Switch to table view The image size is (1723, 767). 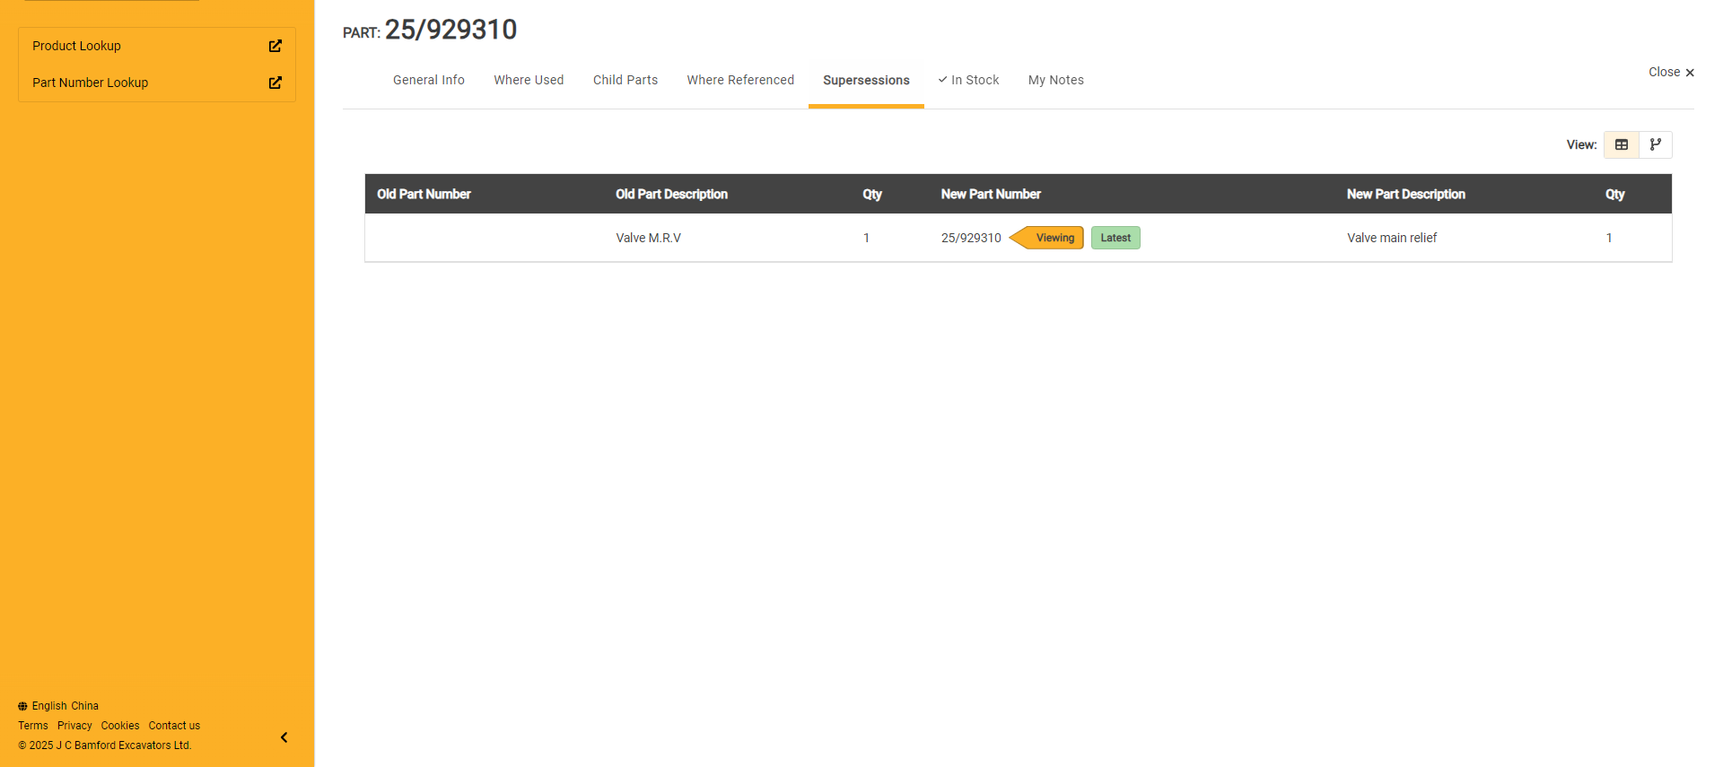[1621, 144]
